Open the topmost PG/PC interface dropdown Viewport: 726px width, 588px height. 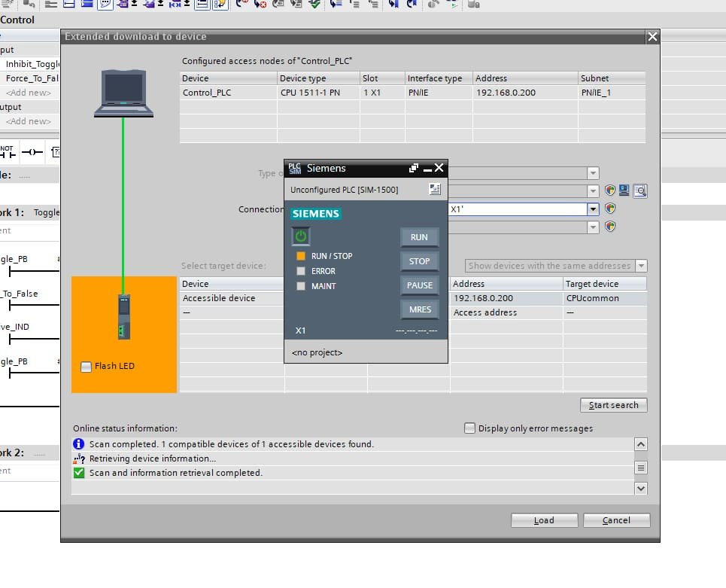click(x=593, y=172)
